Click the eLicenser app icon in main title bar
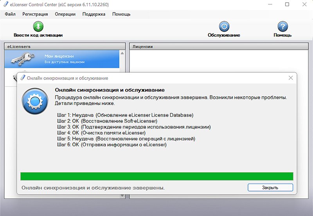 pos(6,4)
